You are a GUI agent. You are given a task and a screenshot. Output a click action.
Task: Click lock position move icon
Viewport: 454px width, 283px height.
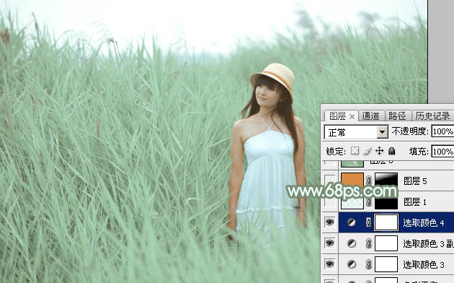tap(379, 151)
